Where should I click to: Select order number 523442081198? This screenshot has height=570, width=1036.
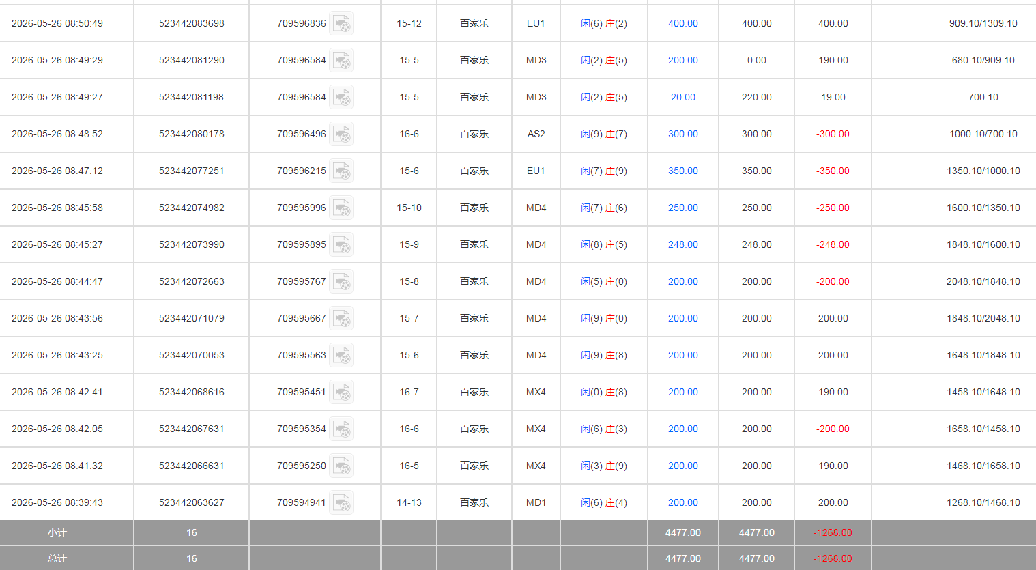(x=192, y=97)
